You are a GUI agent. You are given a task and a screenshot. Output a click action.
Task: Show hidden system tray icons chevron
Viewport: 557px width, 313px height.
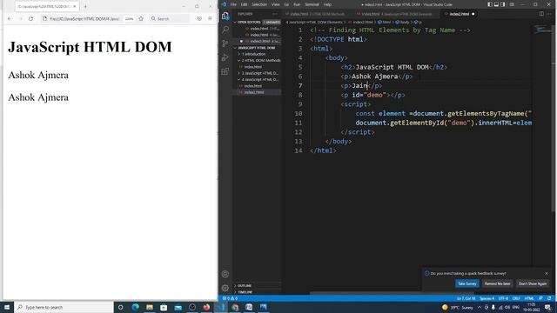[x=480, y=307]
